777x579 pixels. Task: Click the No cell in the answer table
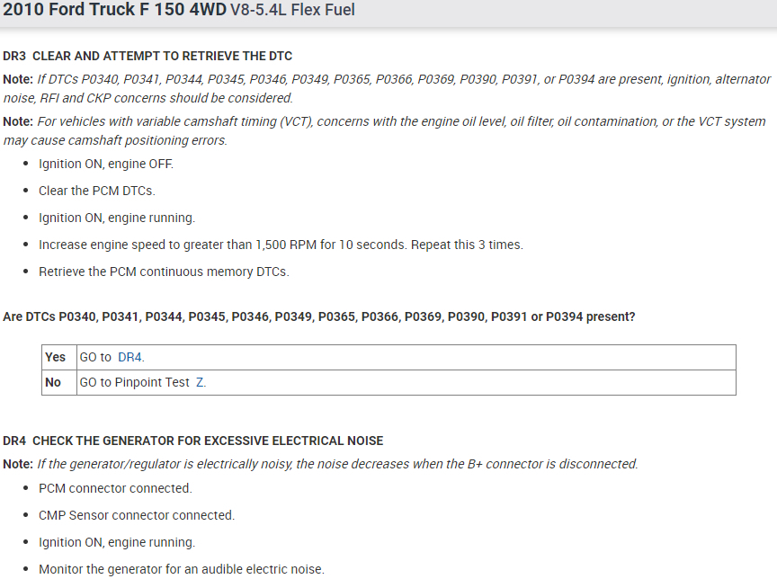[x=53, y=383]
